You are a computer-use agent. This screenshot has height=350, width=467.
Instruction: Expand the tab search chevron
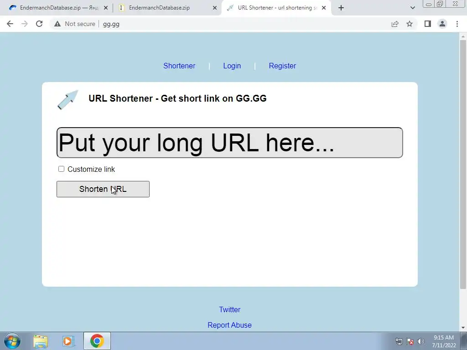click(x=412, y=8)
